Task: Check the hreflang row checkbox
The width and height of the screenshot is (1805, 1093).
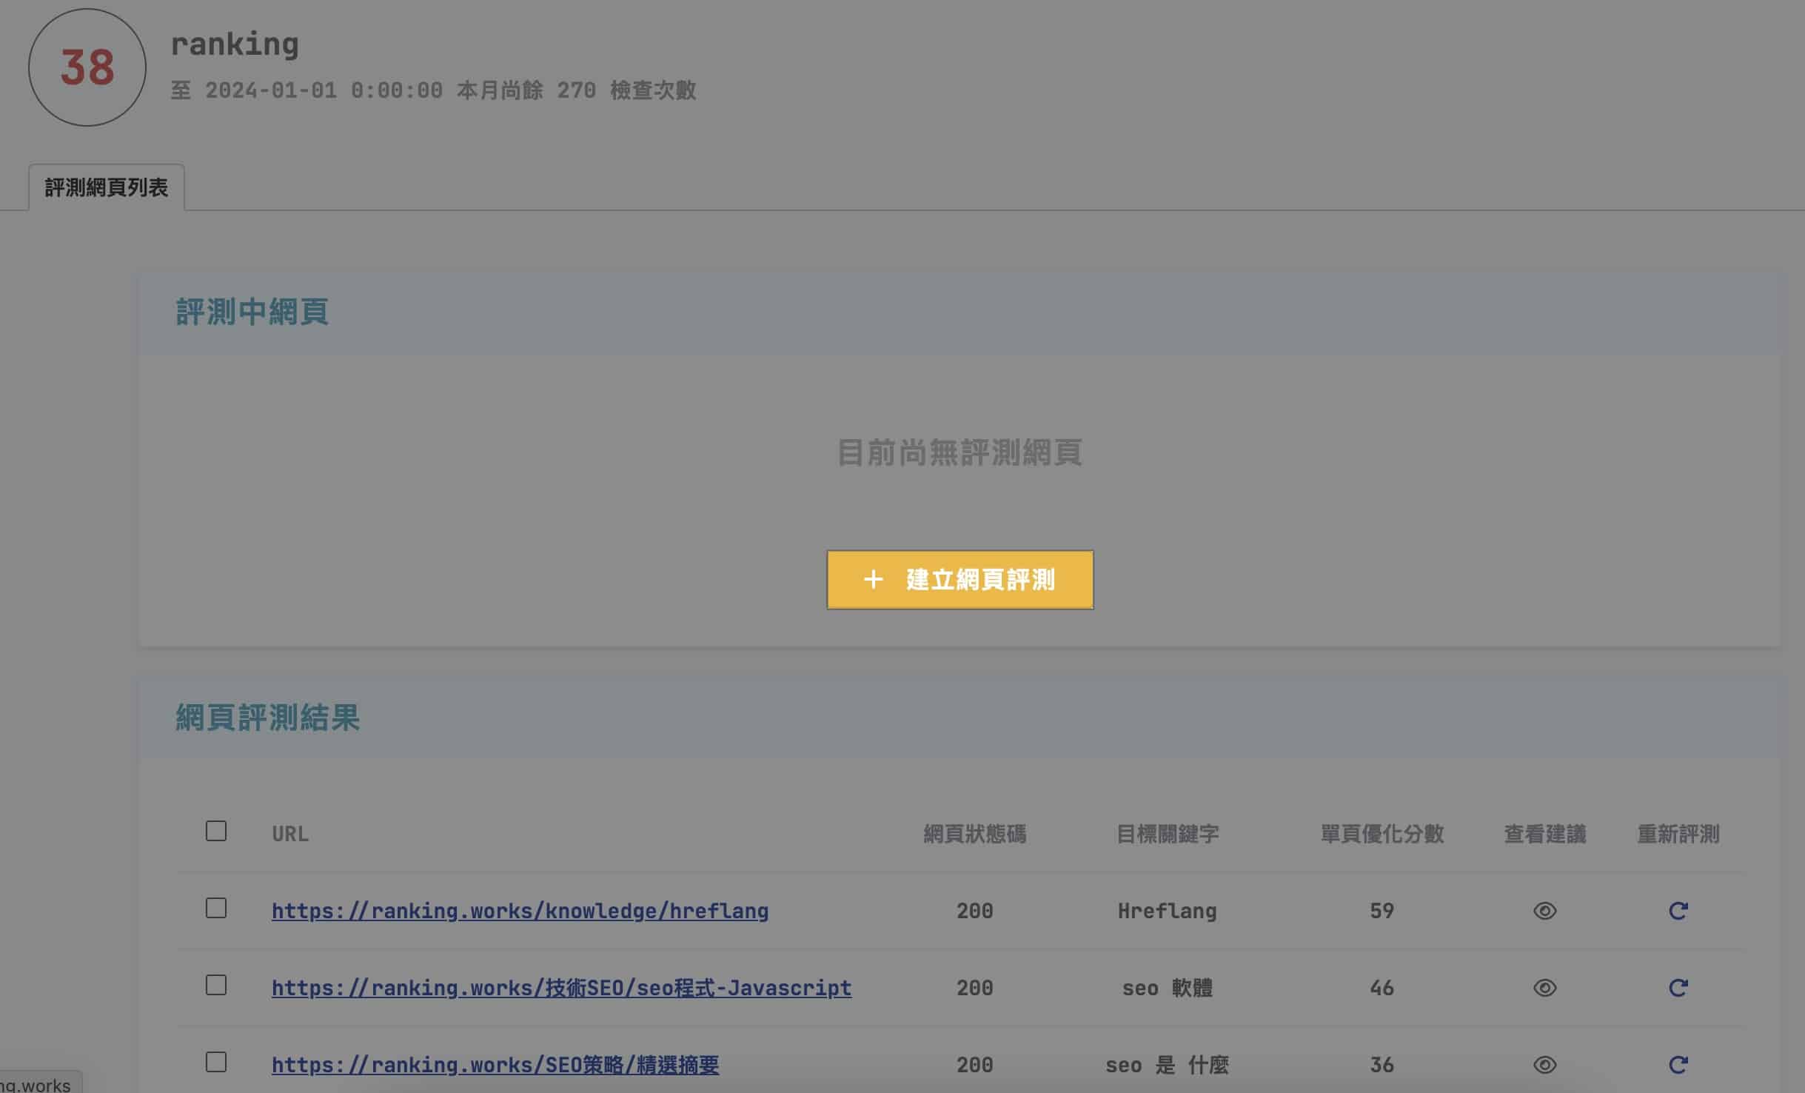Action: click(x=216, y=908)
